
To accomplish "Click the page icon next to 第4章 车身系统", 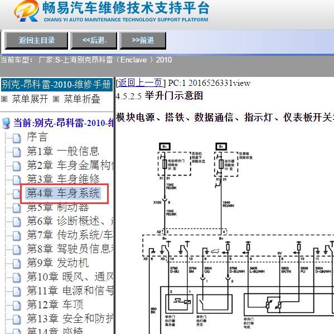I will coord(16,194).
